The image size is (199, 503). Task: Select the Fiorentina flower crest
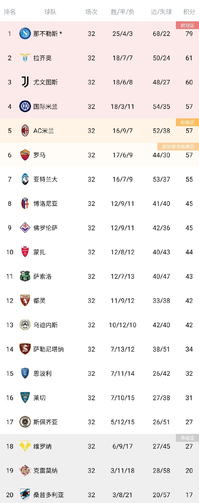(25, 228)
